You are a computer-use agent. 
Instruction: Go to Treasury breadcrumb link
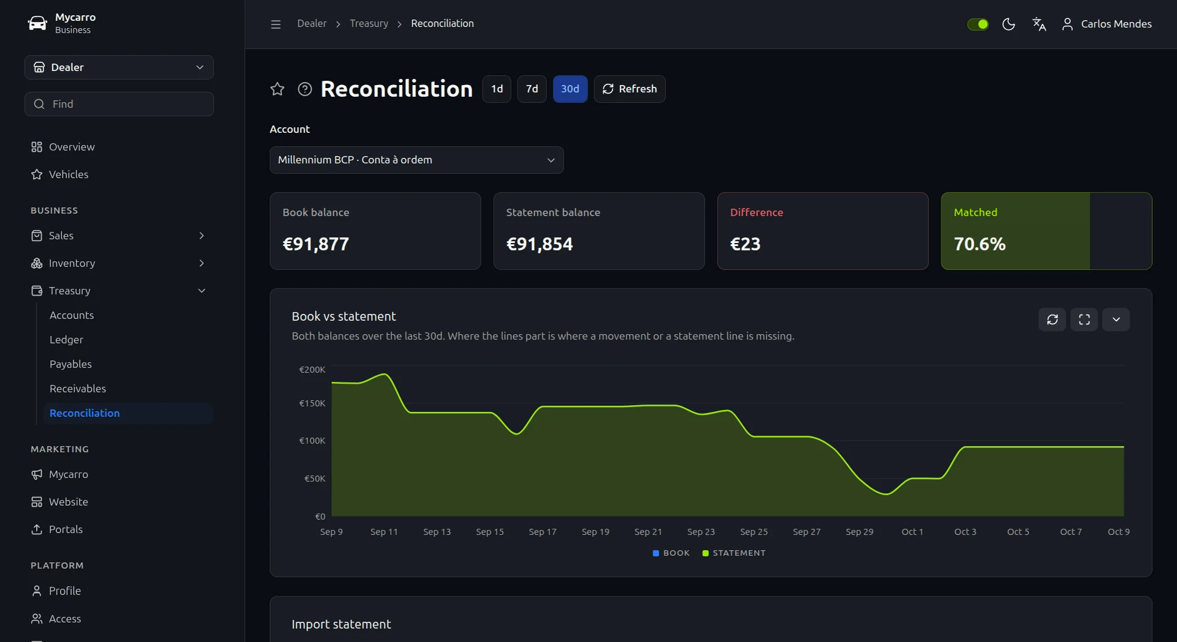(x=369, y=24)
